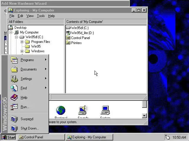Expand the Settings submenu arrow
189x141 pixels.
(x=46, y=78)
